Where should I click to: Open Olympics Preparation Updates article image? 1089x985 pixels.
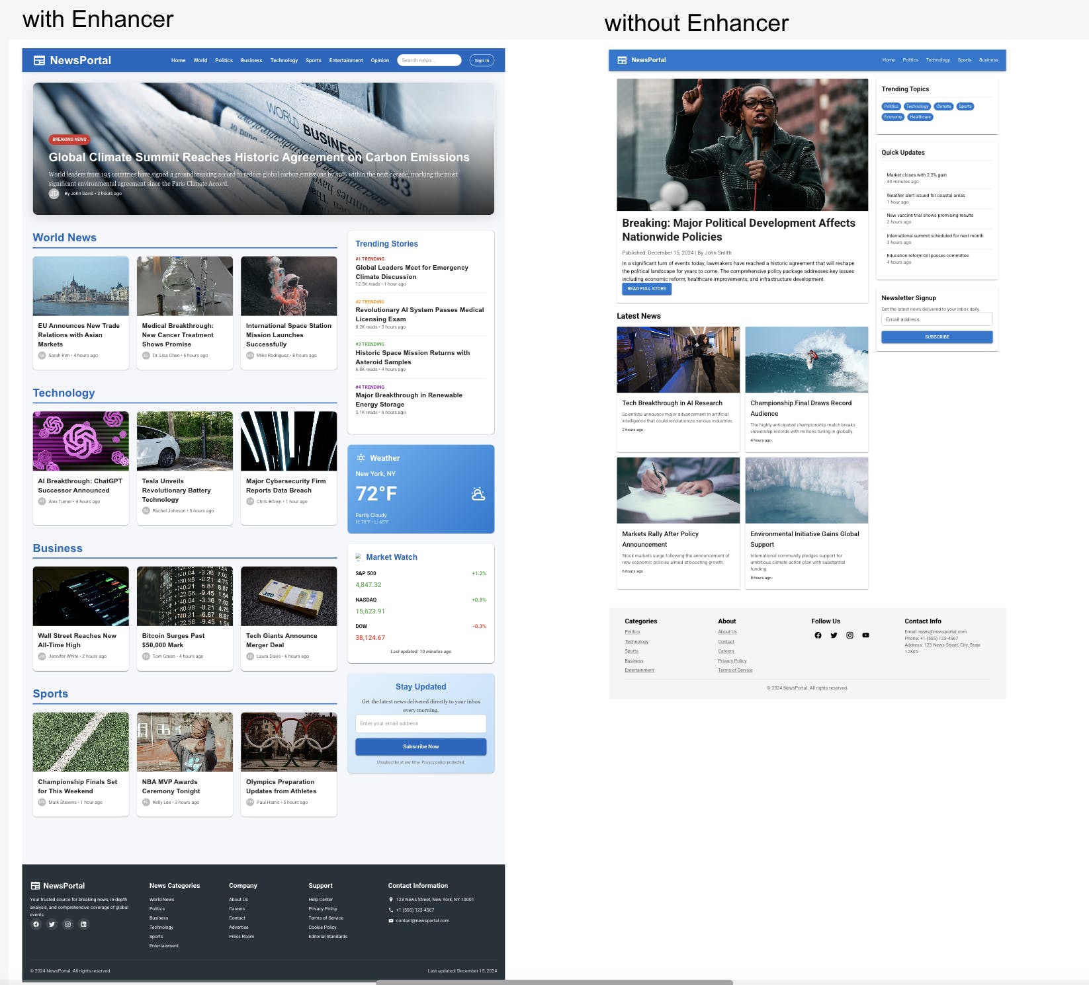(288, 742)
